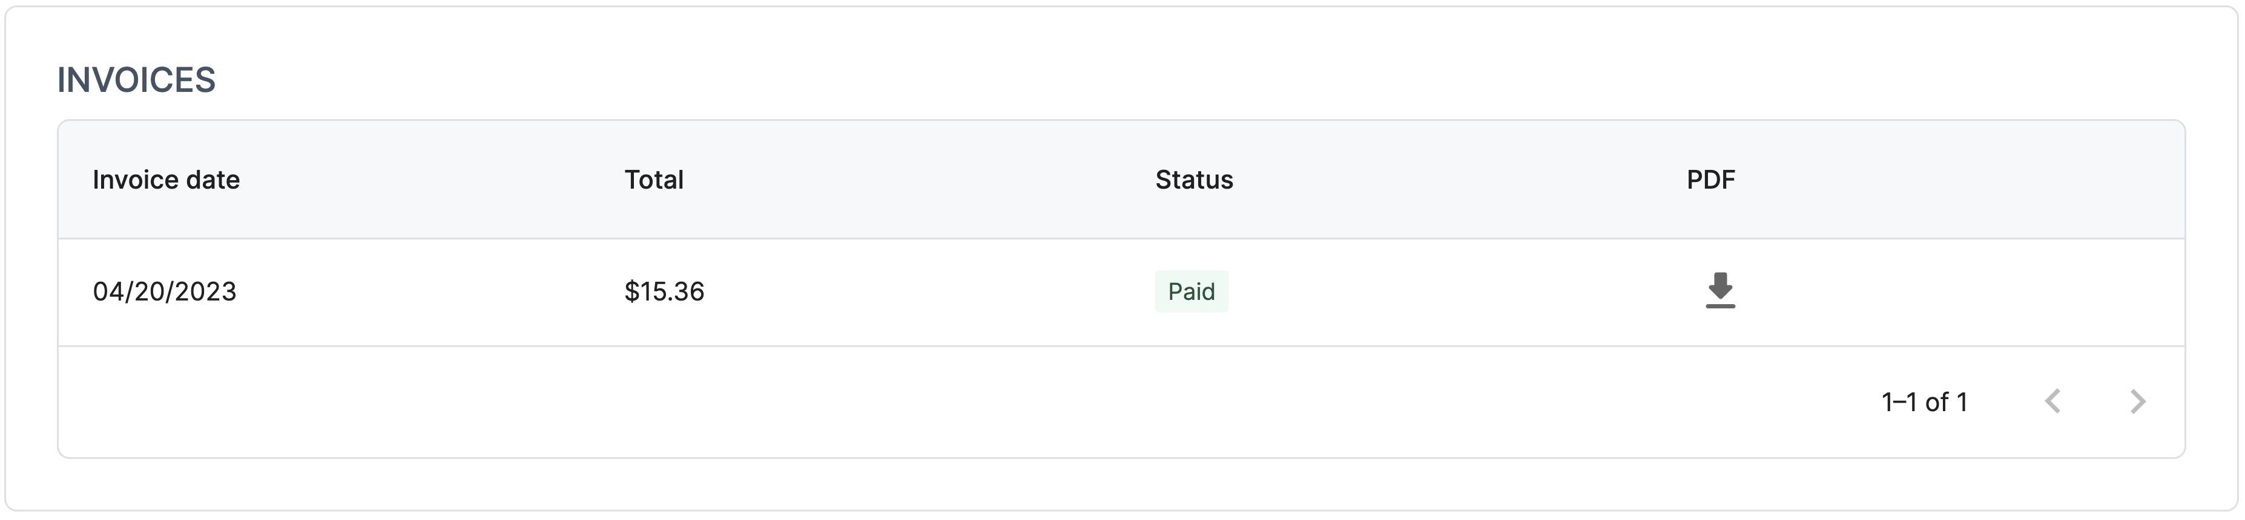Click the download arrow under PDF
Screen dimensions: 2245x520
coord(1719,291)
